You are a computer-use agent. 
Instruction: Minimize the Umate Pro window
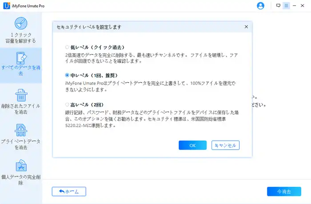coord(295,6)
